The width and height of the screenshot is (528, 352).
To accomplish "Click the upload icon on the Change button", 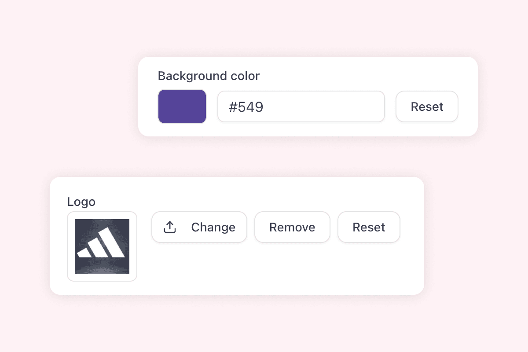I will click(169, 227).
